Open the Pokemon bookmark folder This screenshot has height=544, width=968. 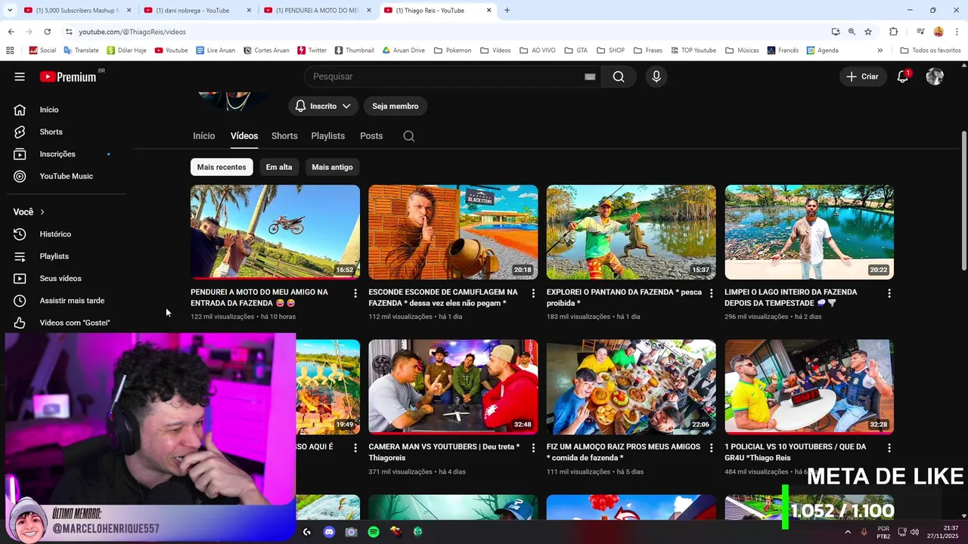click(452, 51)
